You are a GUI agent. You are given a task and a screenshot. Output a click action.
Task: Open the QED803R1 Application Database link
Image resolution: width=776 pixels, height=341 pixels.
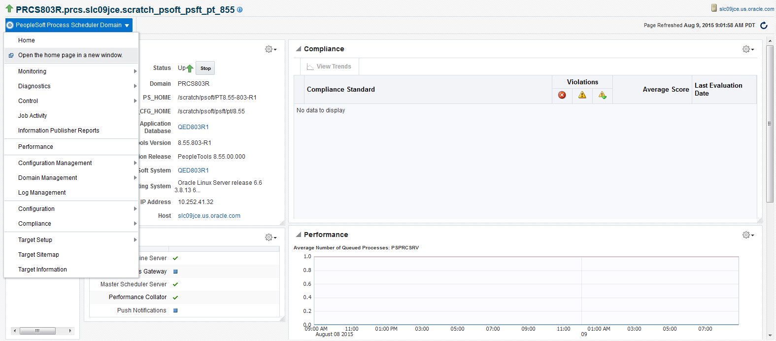[x=193, y=127]
